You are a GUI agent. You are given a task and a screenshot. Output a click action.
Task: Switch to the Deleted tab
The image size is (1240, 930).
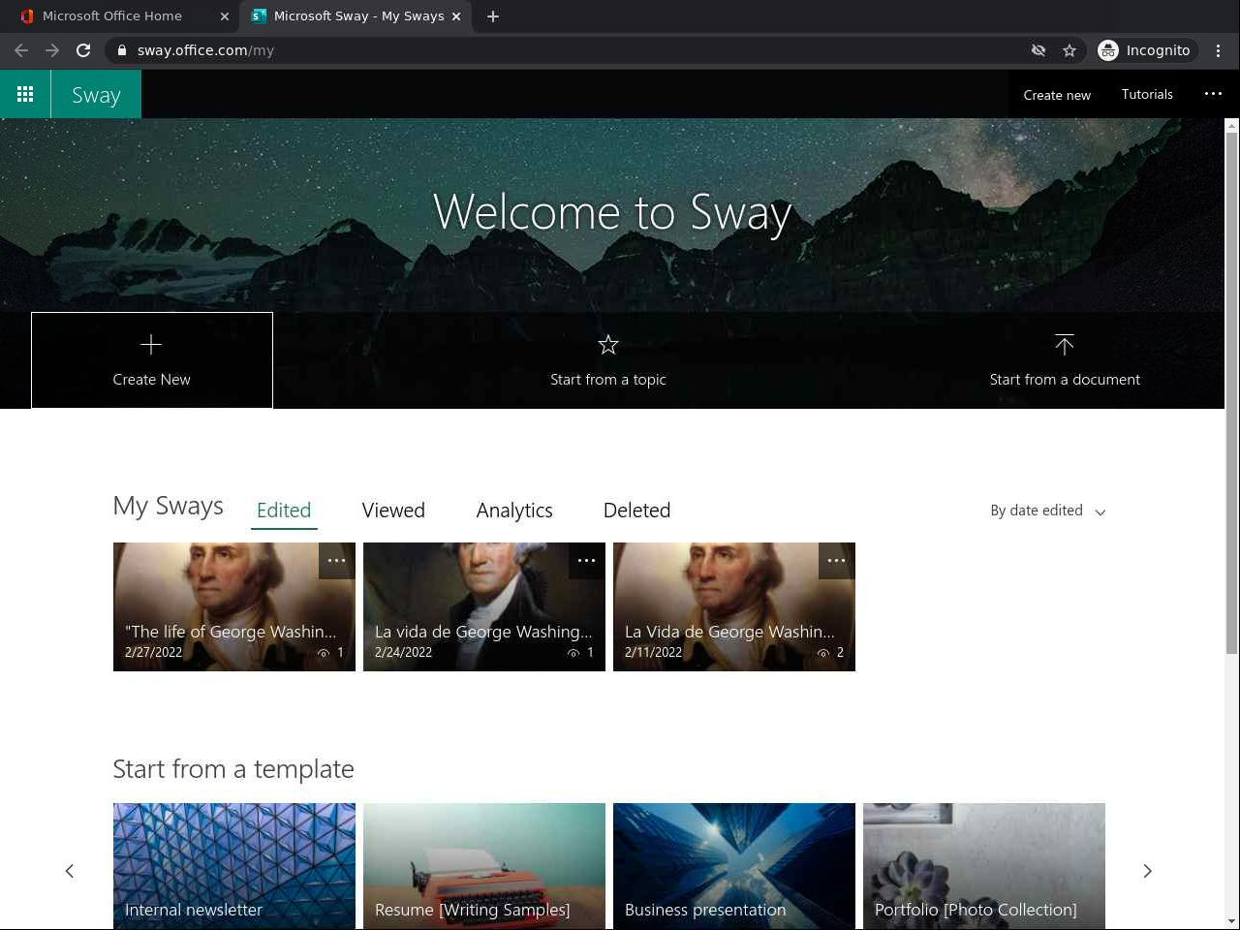[636, 511]
